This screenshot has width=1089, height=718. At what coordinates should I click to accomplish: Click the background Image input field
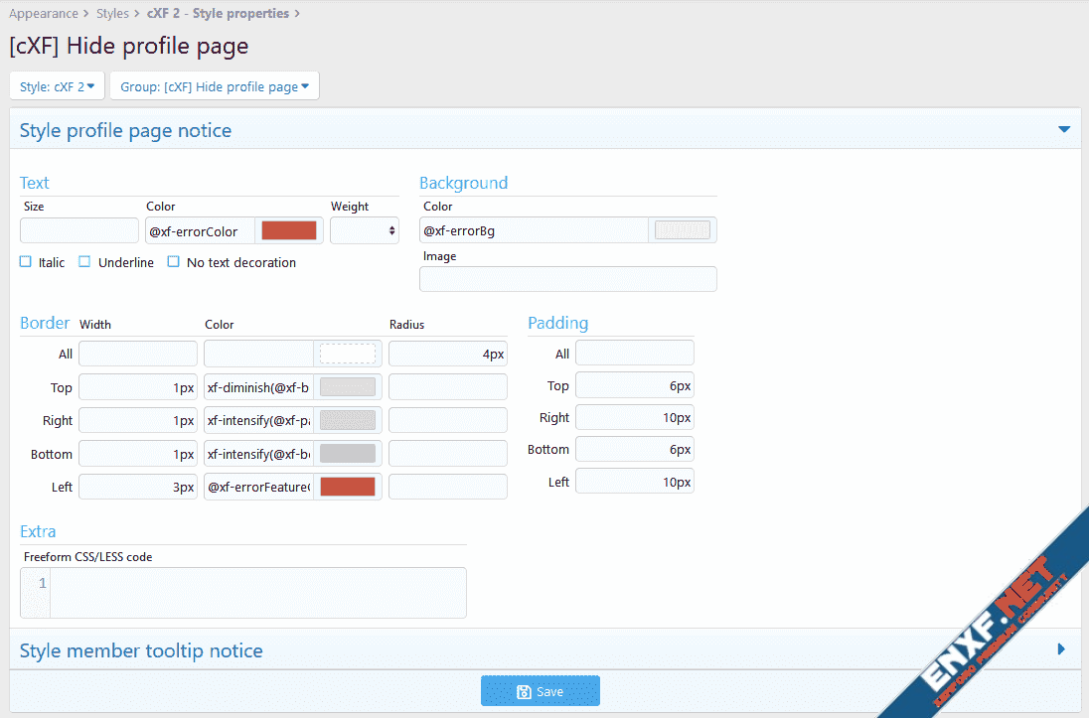[x=567, y=279]
